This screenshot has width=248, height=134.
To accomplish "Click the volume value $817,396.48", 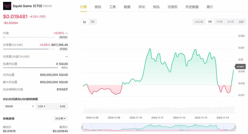I will 60,45.
